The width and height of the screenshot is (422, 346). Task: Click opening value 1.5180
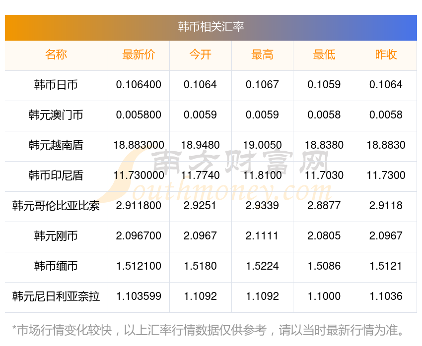[x=200, y=266]
